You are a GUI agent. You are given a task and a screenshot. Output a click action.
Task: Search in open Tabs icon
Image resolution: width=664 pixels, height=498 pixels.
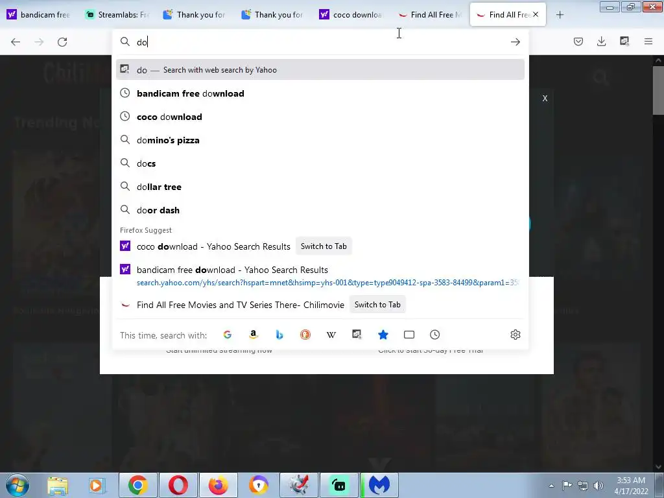tap(409, 335)
